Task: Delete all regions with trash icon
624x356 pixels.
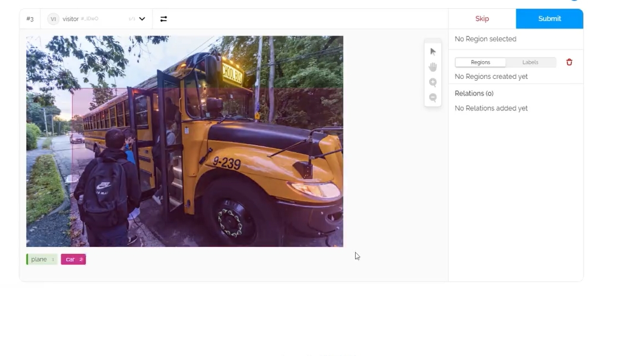Action: pyautogui.click(x=569, y=62)
